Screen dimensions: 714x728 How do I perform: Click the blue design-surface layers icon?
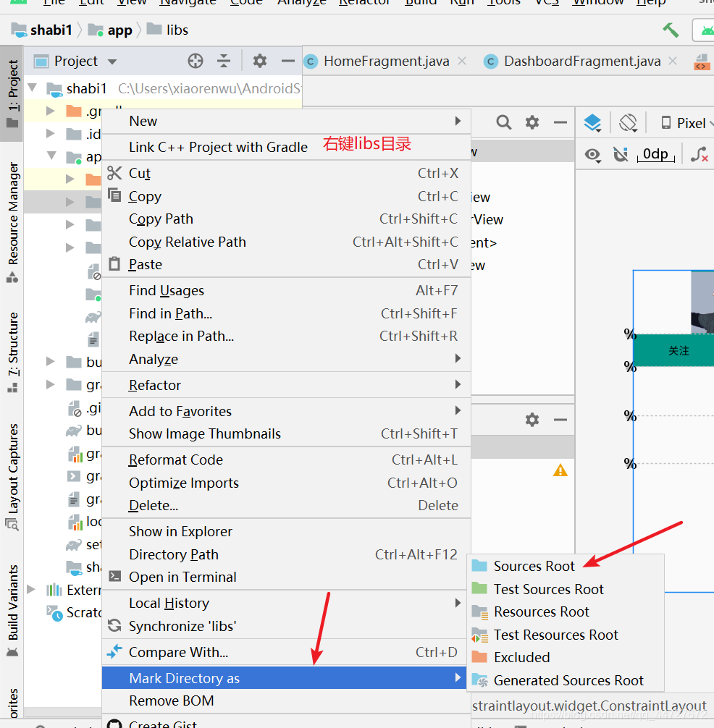pyautogui.click(x=592, y=123)
